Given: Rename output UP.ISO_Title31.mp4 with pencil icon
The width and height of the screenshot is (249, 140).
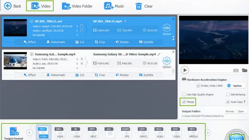Looking at the screenshot, I should click(125, 21).
